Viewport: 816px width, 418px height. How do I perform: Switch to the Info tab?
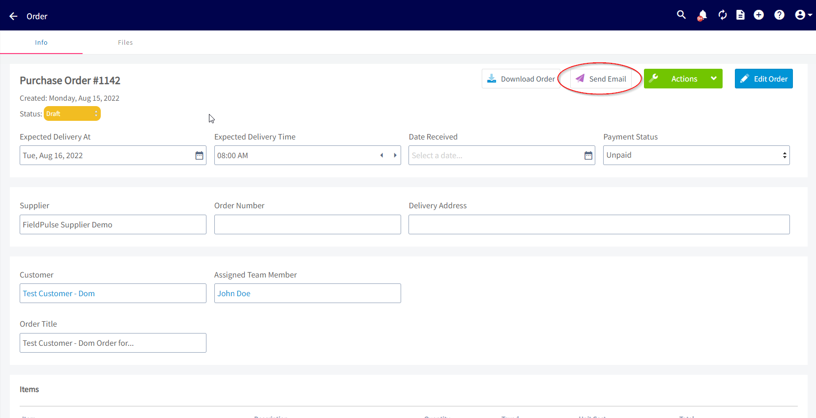coord(41,42)
